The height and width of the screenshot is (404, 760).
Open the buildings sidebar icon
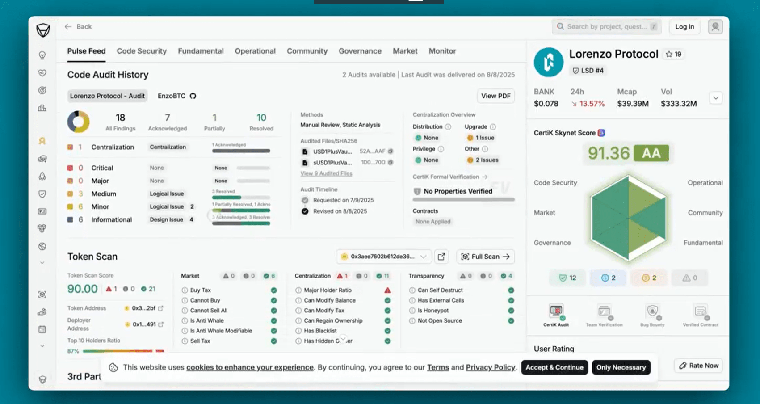(x=42, y=108)
